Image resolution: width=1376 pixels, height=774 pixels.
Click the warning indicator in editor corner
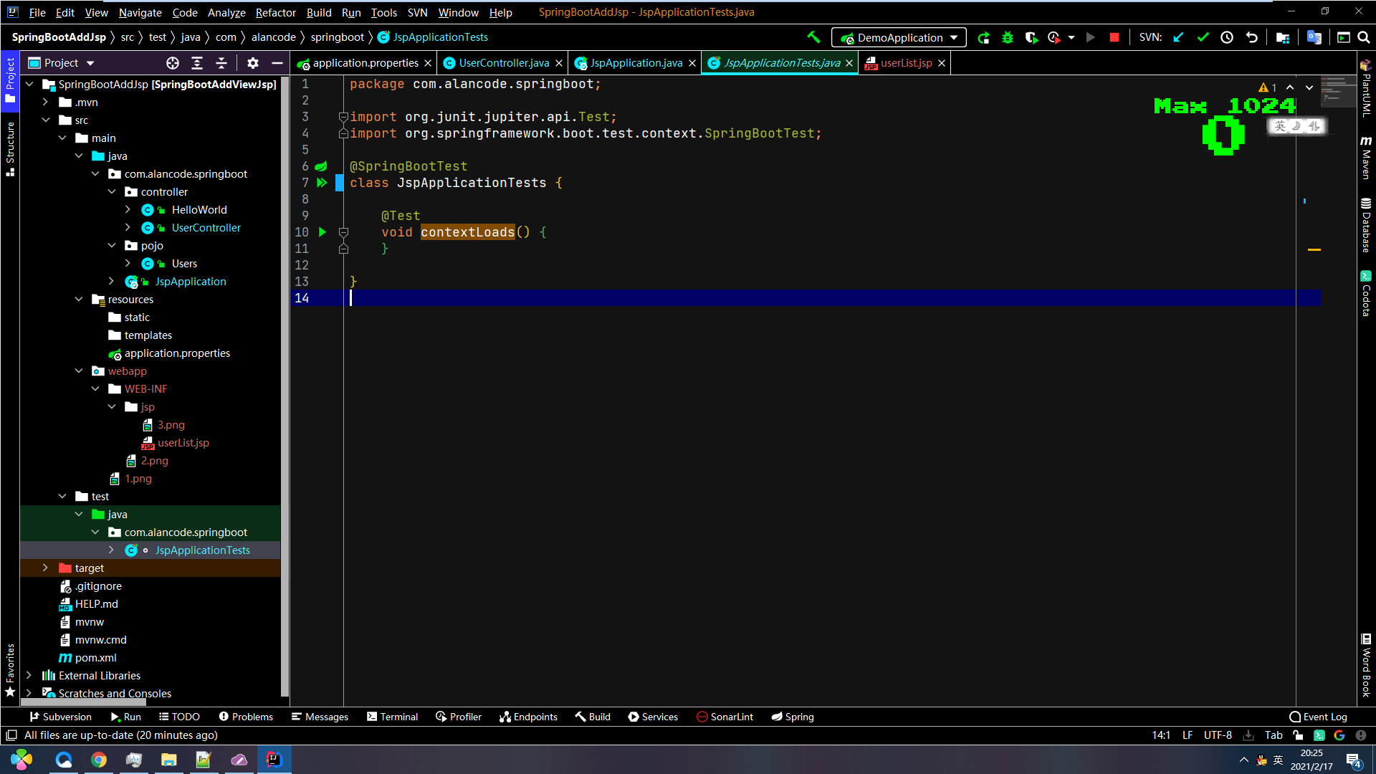pos(1267,87)
